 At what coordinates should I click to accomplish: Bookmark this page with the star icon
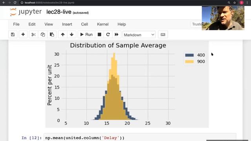click(235, 3)
